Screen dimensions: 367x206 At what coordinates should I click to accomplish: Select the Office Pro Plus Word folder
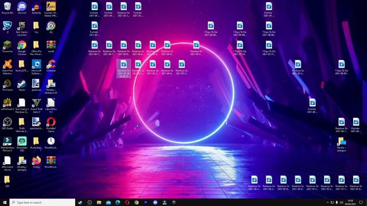[36, 48]
